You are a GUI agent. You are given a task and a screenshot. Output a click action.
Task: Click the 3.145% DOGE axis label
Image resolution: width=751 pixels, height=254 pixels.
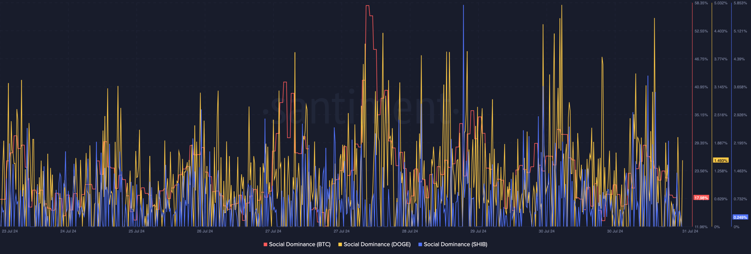pyautogui.click(x=721, y=87)
